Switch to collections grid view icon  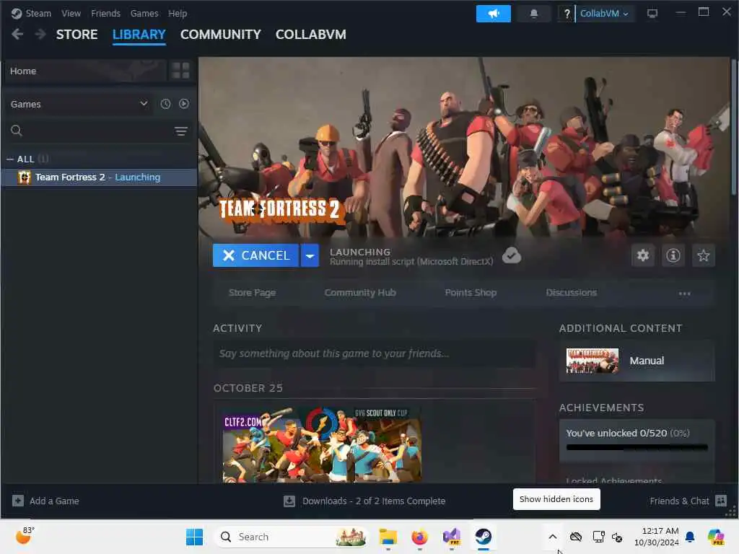point(180,71)
